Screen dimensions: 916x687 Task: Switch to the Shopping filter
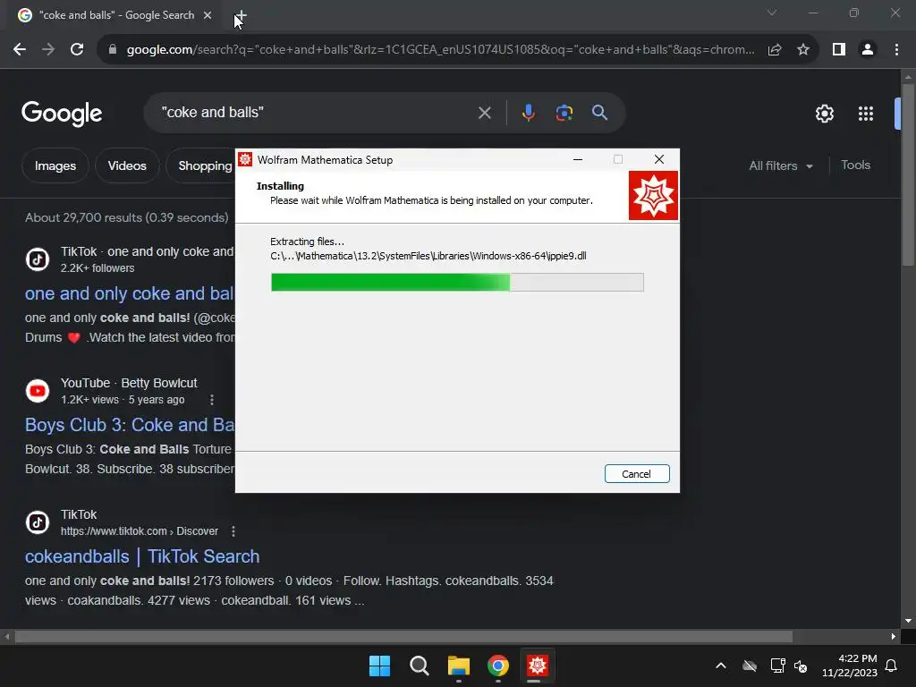201,165
